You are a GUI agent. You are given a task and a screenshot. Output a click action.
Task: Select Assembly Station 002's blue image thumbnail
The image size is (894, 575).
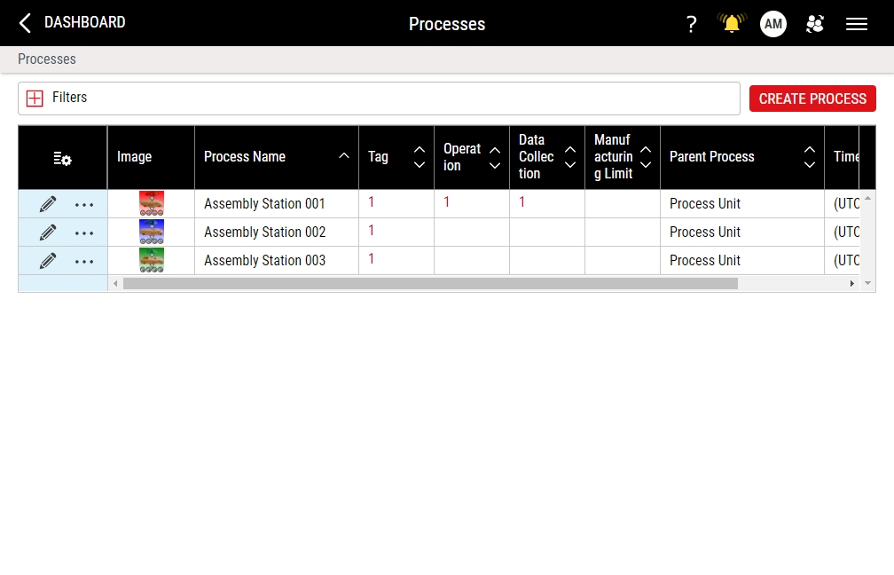pos(152,232)
